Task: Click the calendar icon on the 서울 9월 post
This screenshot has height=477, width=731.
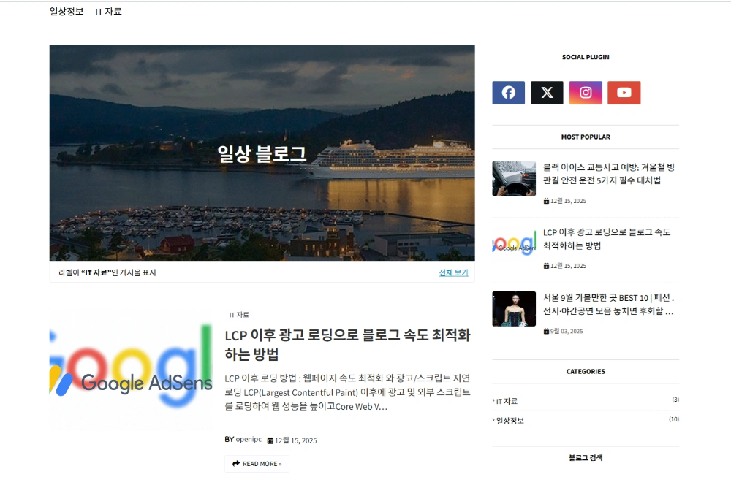Action: coord(547,331)
